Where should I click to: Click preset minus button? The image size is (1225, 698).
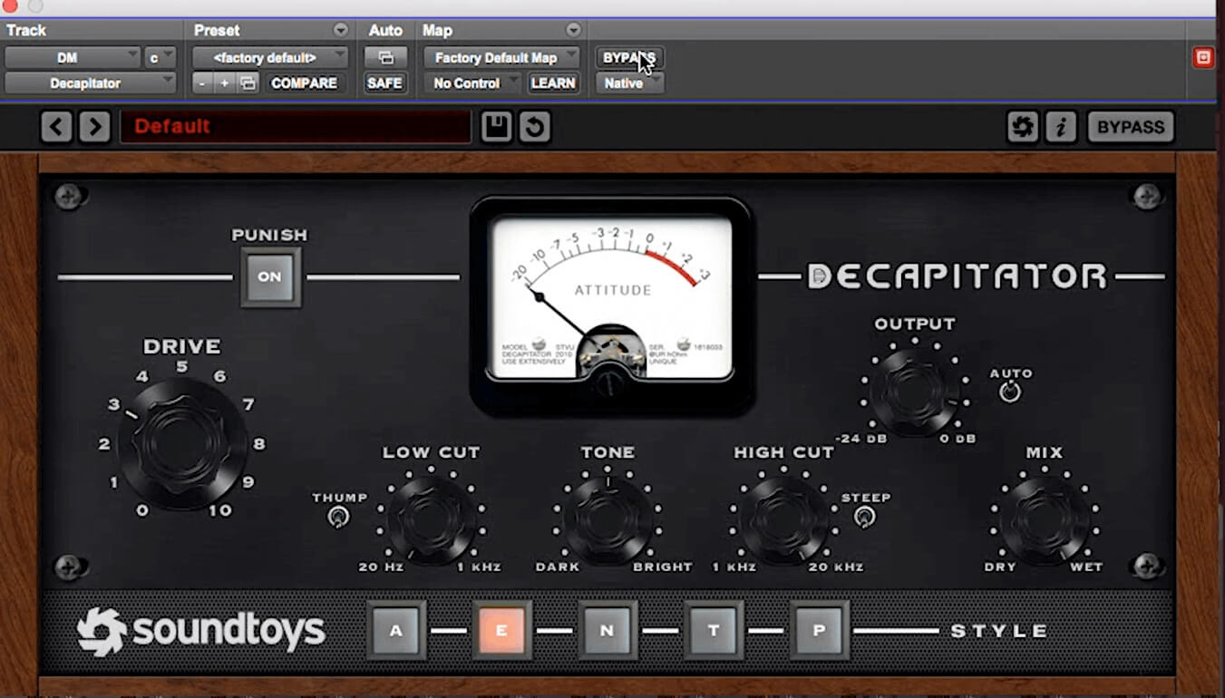[x=202, y=82]
